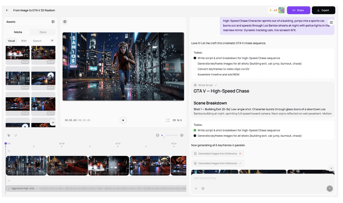Select the BGM asset filter

click(24, 41)
